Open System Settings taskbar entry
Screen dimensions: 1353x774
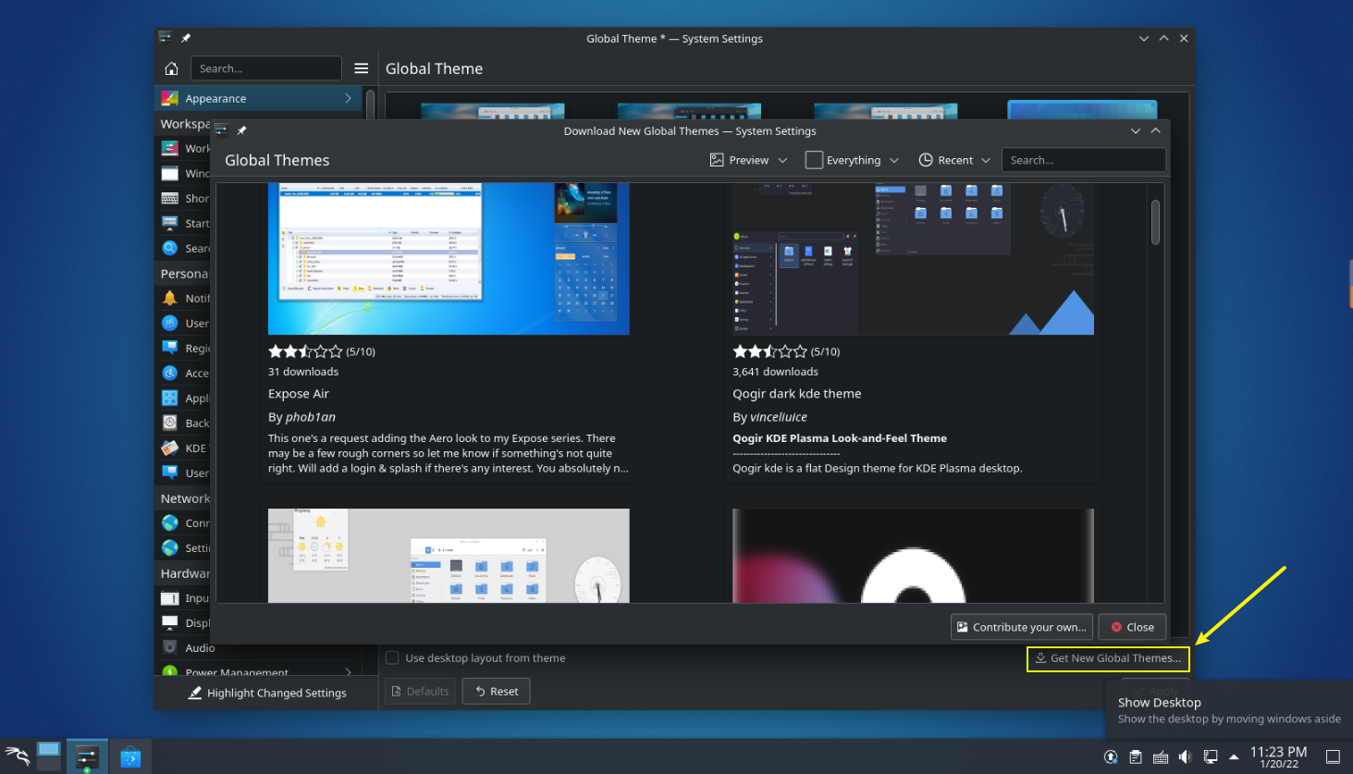(87, 756)
